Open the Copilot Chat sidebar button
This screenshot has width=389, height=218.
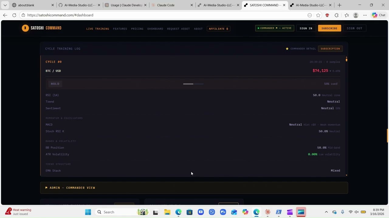pyautogui.click(x=379, y=15)
